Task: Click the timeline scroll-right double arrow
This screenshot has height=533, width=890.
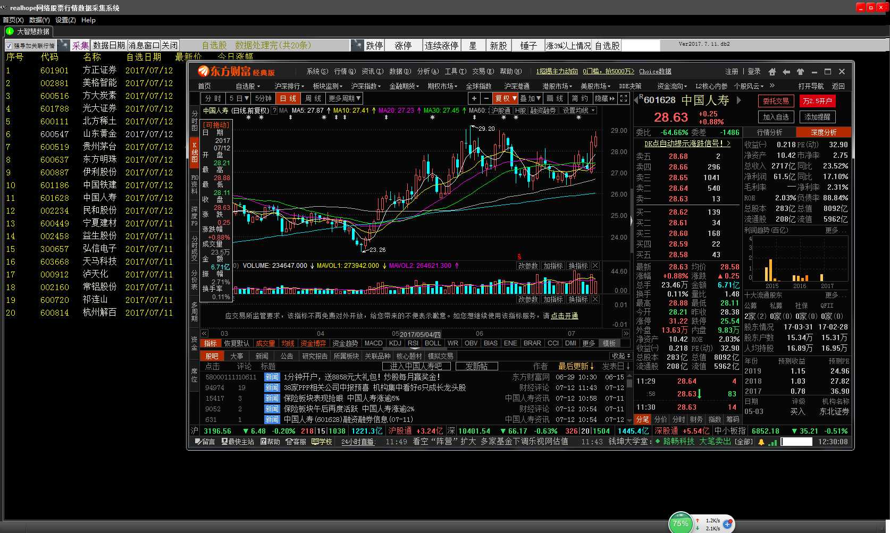Action: coord(626,333)
